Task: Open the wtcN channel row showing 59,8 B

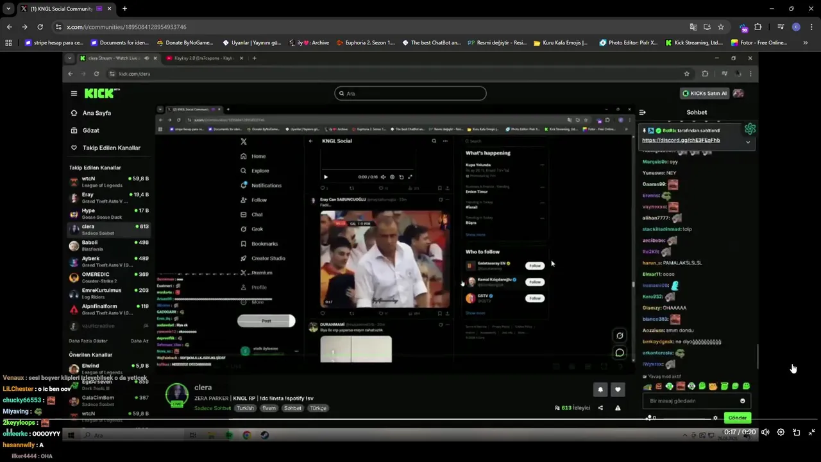Action: [109, 181]
